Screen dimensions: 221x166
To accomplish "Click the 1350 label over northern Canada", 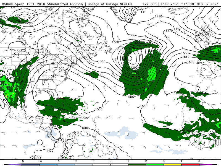I will tap(80, 19).
